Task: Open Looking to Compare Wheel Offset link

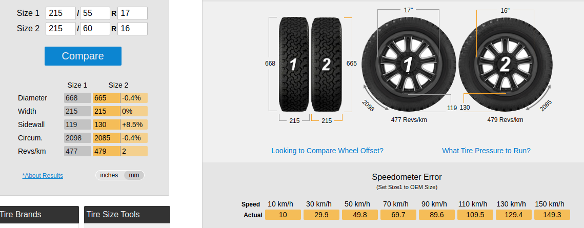Action: 328,151
